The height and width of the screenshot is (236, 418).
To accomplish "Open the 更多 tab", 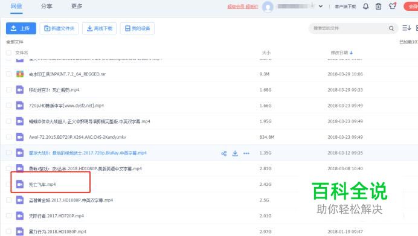I will (x=77, y=6).
